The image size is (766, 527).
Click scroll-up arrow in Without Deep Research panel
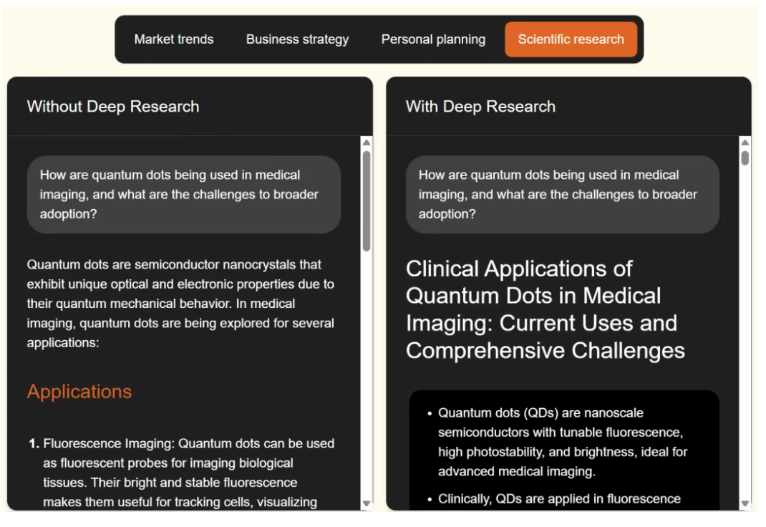367,142
